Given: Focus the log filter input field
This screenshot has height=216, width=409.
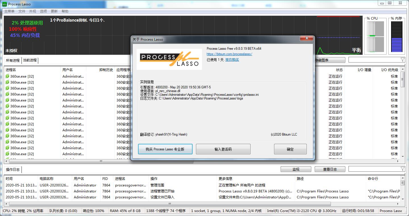Looking at the screenshot, I should pyautogui.click(x=374, y=169).
